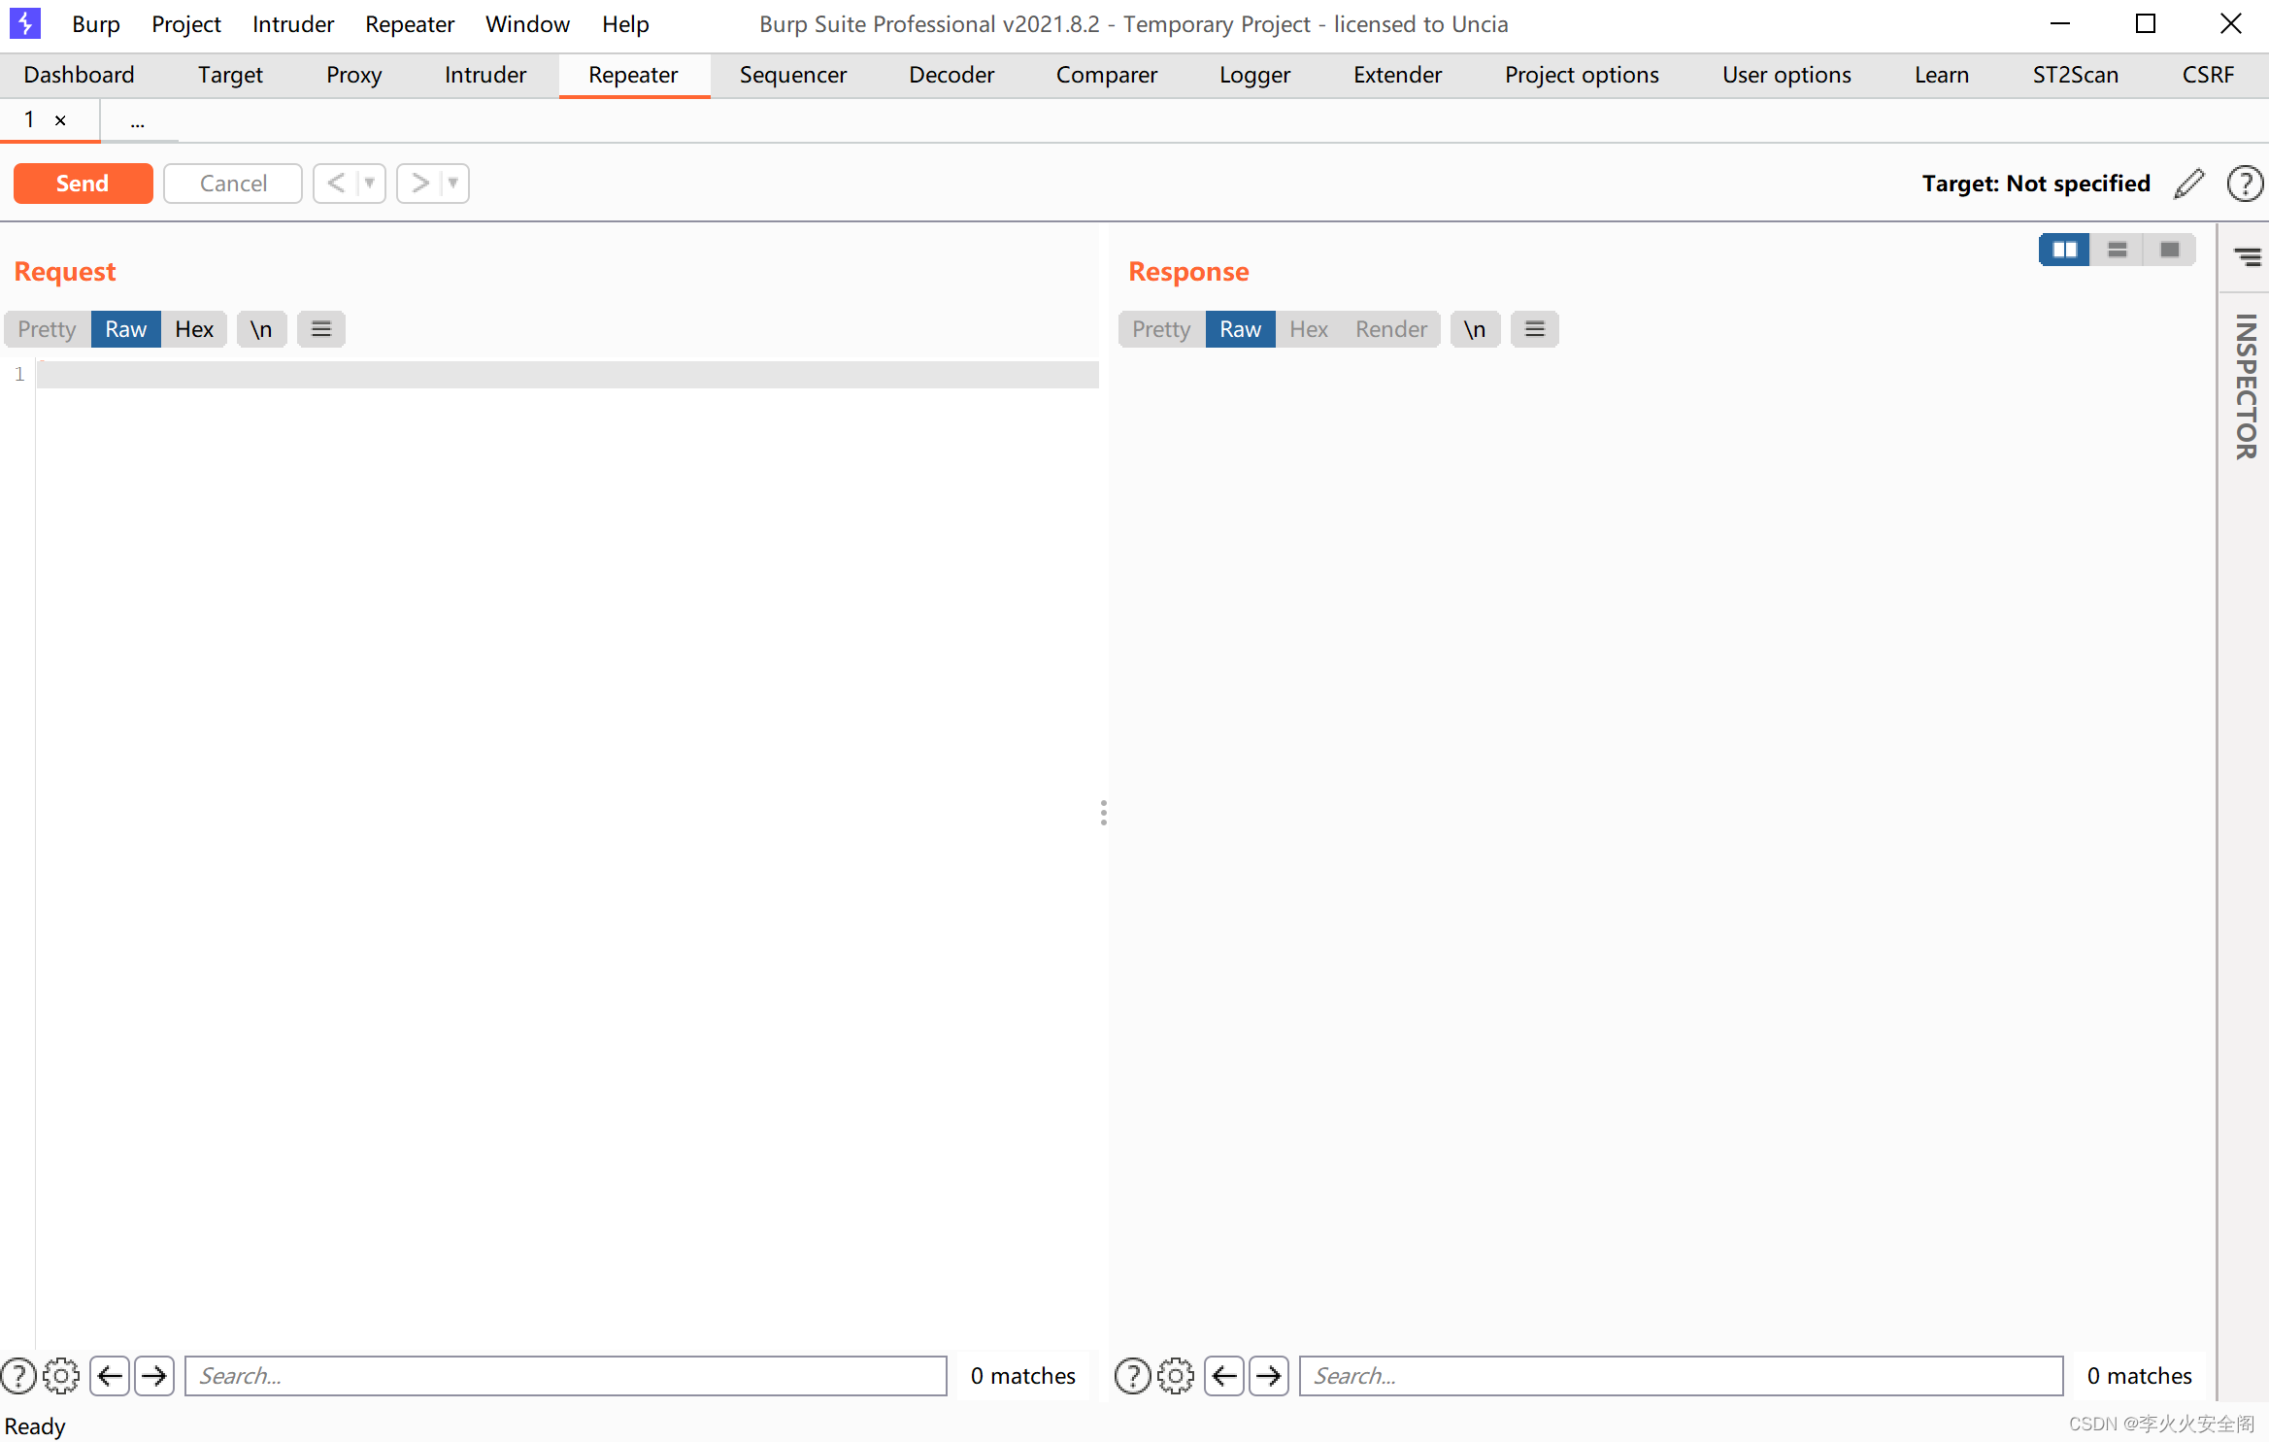Open Request pane hamburger menu
The height and width of the screenshot is (1442, 2269).
coord(321,329)
